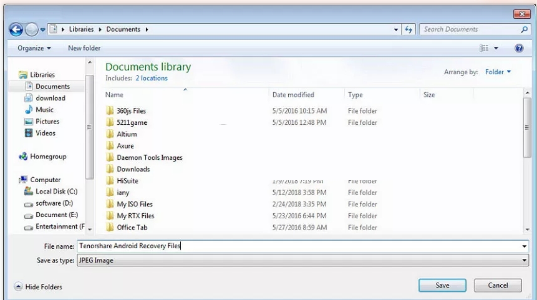This screenshot has height=300, width=537.
Task: Sort by the Date modified column header
Action: point(293,95)
